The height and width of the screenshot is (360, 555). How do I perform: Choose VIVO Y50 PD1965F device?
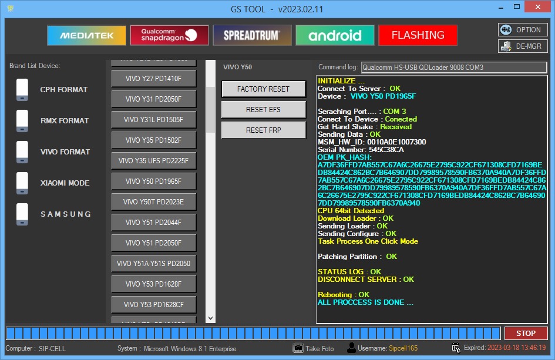[x=154, y=181]
